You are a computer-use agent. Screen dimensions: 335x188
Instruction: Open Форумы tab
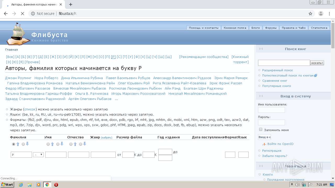[271, 28]
